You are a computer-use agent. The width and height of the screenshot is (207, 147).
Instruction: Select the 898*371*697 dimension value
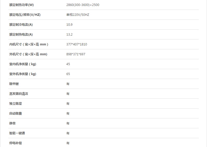tap(76, 54)
